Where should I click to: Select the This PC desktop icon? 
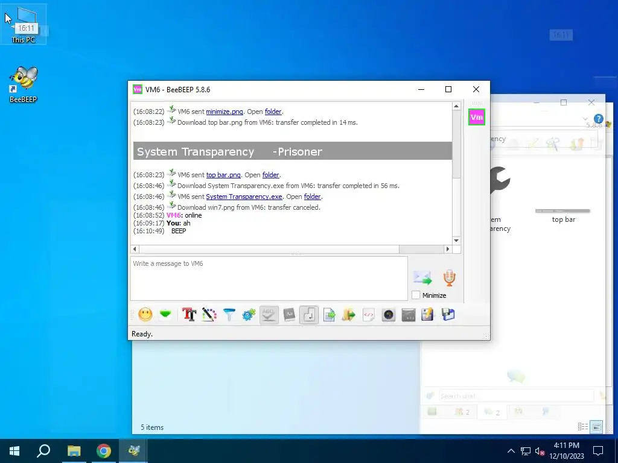24,24
